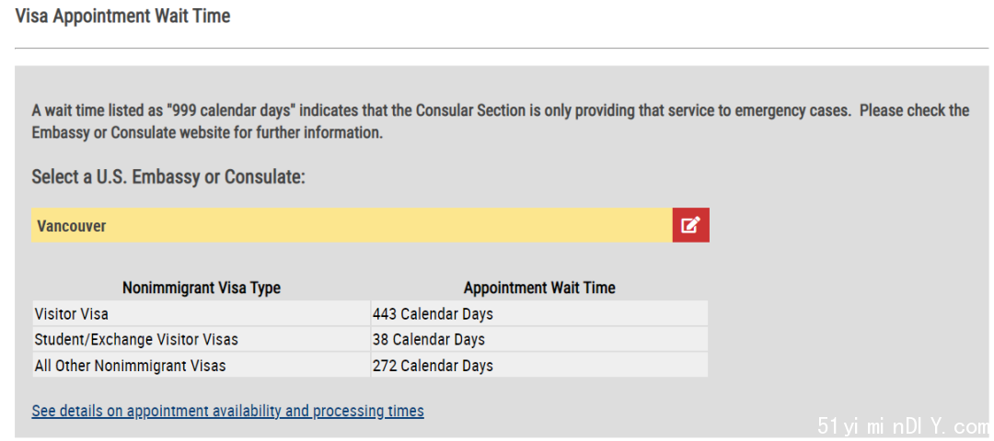994x441 pixels.
Task: Click the Select a U.S. Embassy or Consulate label
Action: (168, 176)
